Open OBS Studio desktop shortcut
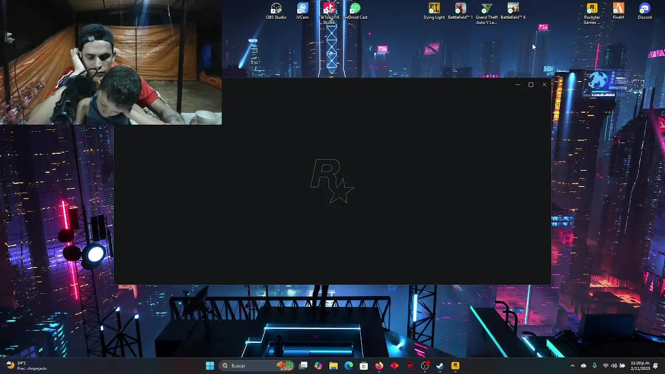The width and height of the screenshot is (665, 374). tap(276, 11)
